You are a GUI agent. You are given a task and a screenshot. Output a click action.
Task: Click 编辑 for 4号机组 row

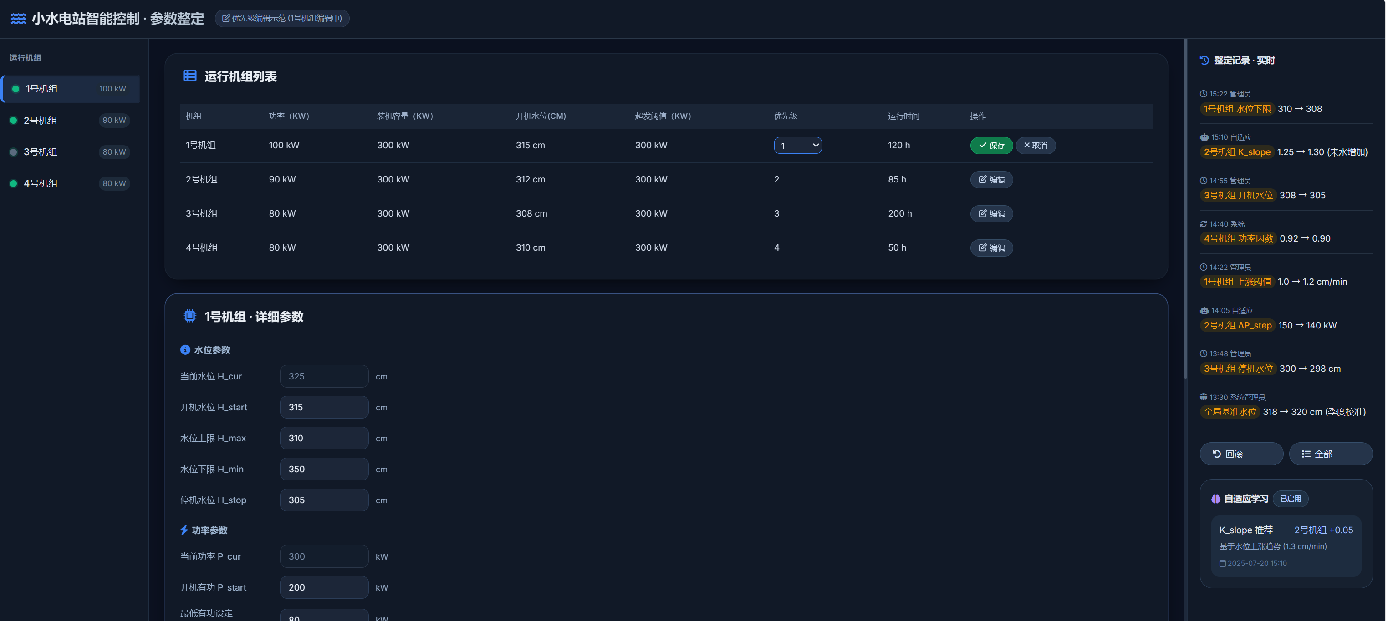(991, 248)
